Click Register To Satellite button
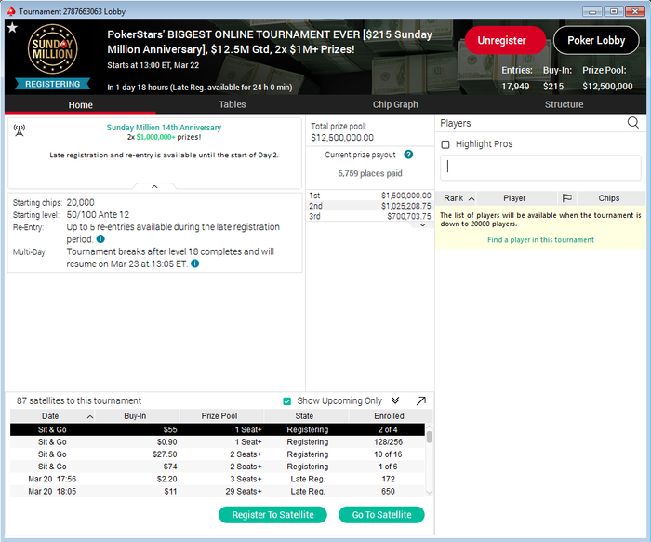The image size is (651, 542). [x=272, y=515]
